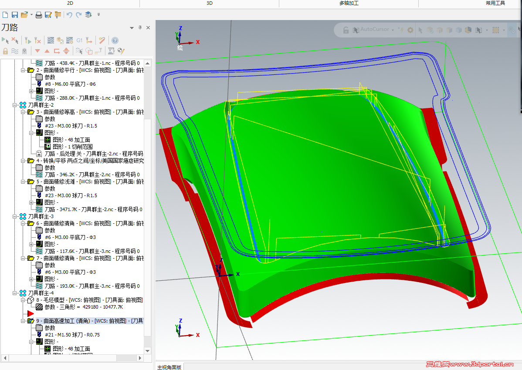Move the insert arrow down one item
This screenshot has height=370, width=522.
click(x=37, y=51)
